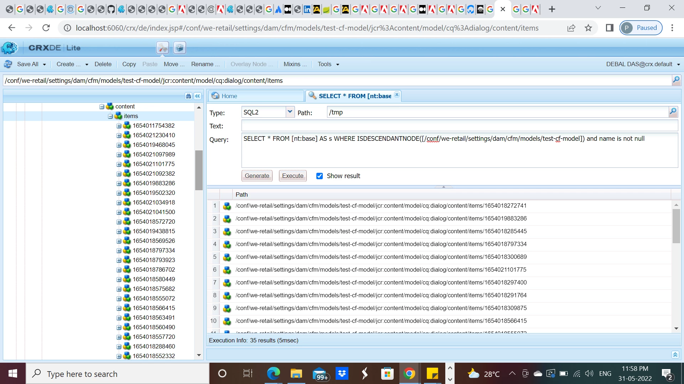Open the Query tool icon in the header

coord(162,48)
